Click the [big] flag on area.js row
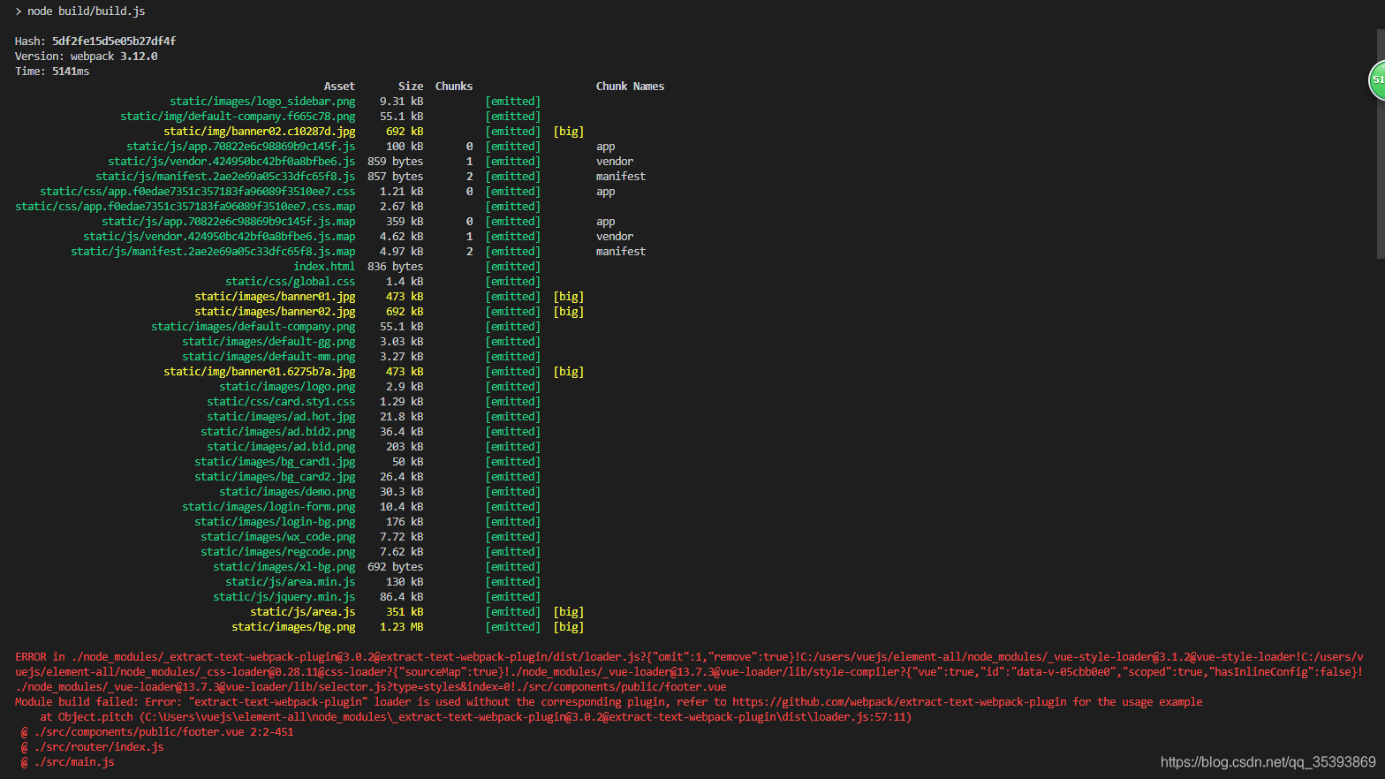 tap(569, 612)
